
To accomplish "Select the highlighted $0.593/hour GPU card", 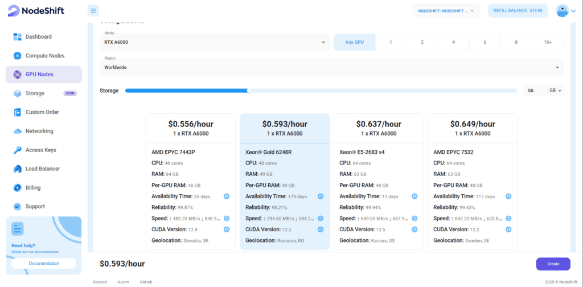I will click(x=285, y=182).
